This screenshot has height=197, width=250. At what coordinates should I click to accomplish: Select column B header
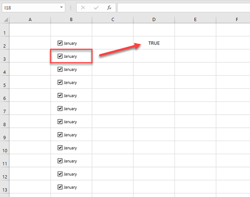pyautogui.click(x=71, y=20)
